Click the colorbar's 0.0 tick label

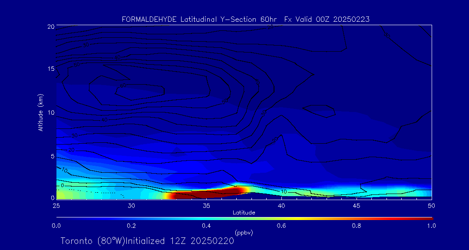[56, 226]
